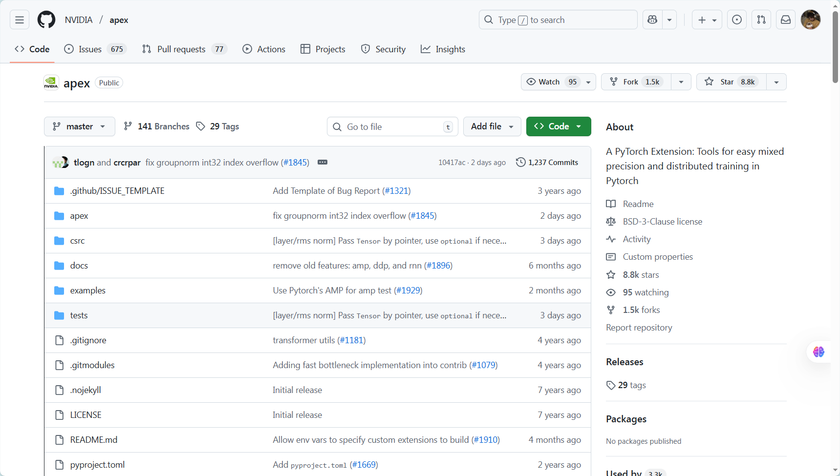Switch to the Code tab
The image size is (840, 476).
[32, 49]
